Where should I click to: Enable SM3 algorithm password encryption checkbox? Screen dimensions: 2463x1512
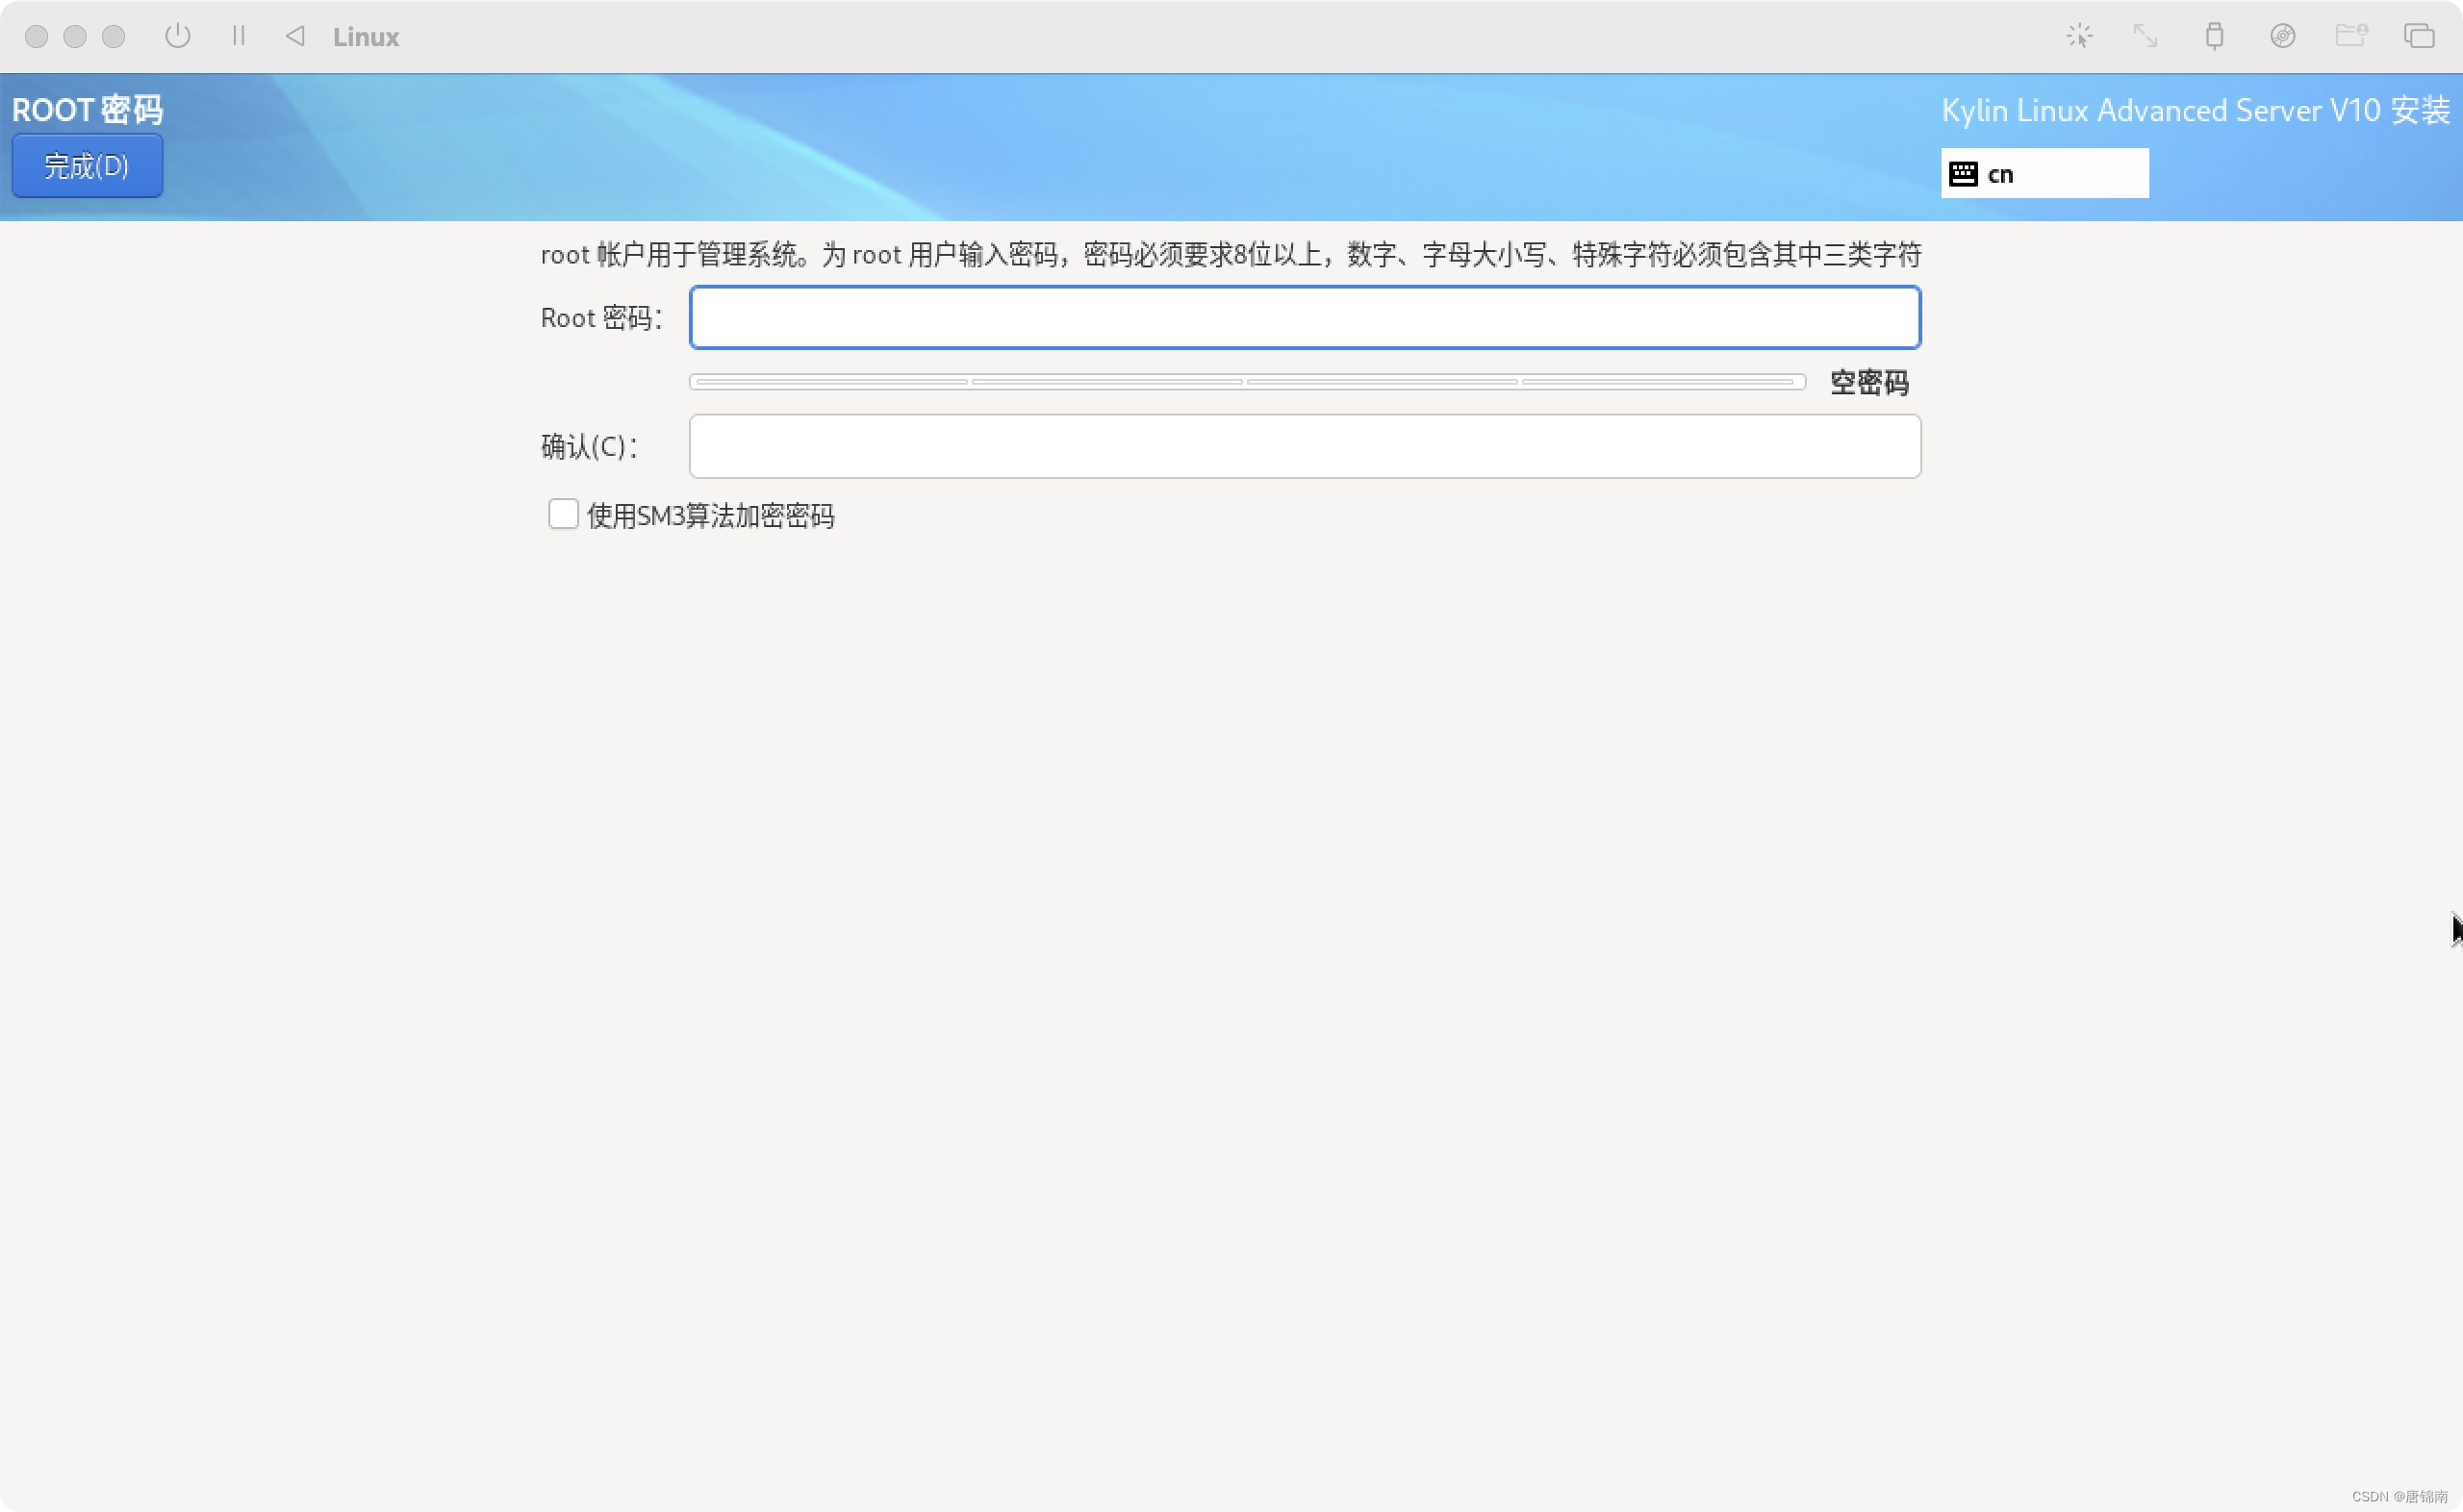coord(563,514)
